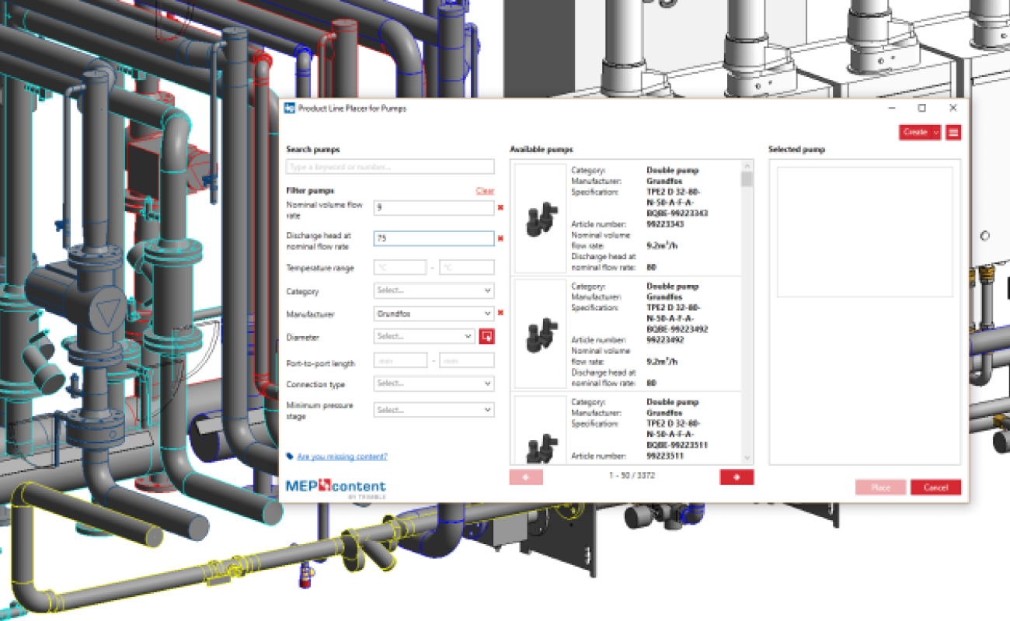Viewport: 1010px width, 621px height.
Task: Expand the Create button dropdown arrow
Action: pos(936,132)
